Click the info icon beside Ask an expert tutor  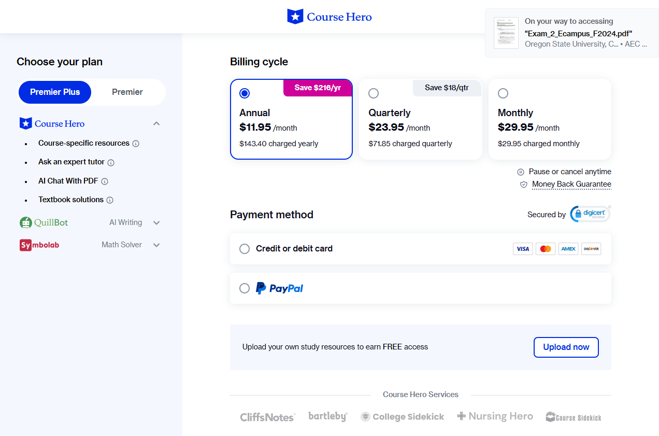(x=111, y=162)
